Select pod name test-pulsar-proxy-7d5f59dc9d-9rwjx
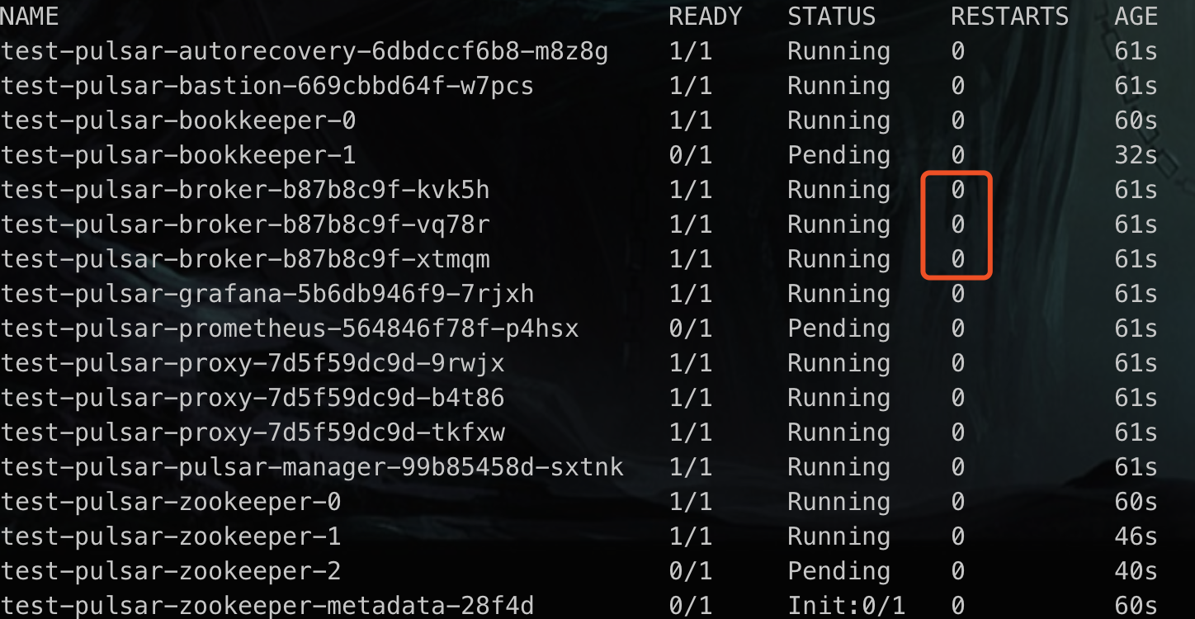Screen dimensions: 1195x619 (253, 364)
